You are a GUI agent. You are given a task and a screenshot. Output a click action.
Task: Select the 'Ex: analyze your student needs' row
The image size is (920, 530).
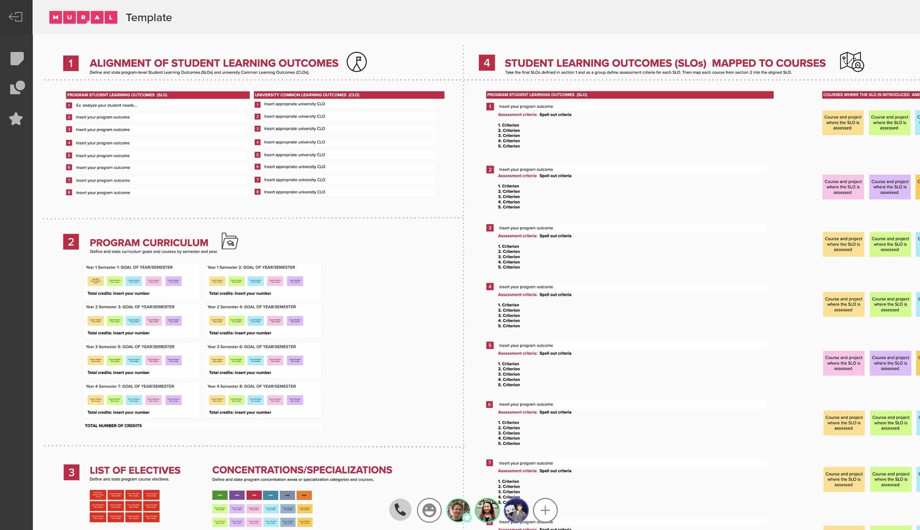(x=156, y=105)
